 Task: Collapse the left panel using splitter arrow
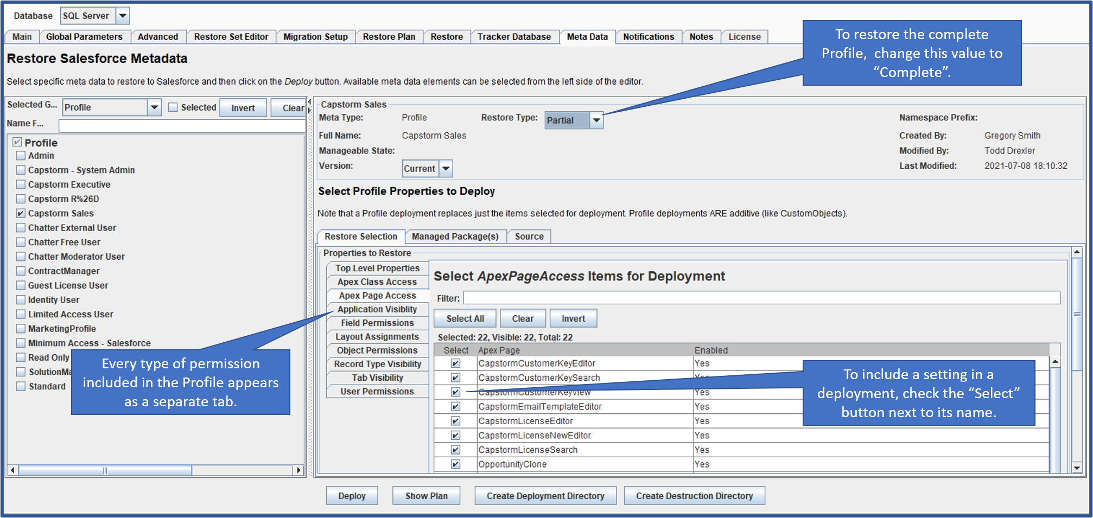[x=309, y=102]
